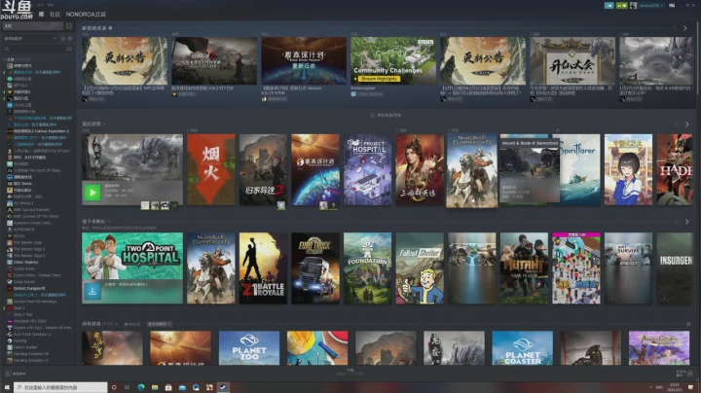Open the account name dropdown
The image size is (701, 393).
651,6
